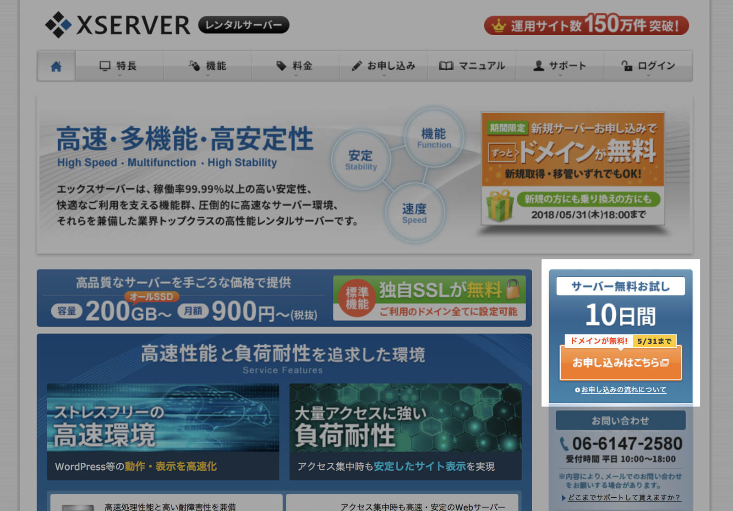Viewport: 733px width, 511px height.
Task: Open the orange ドメインが無料 campaign banner
Action: click(x=573, y=169)
